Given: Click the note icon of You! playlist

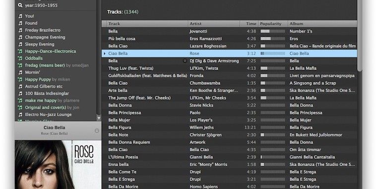Looking at the screenshot, I should (20, 16).
